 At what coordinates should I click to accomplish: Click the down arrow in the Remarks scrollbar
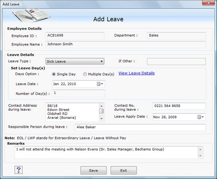(200, 156)
